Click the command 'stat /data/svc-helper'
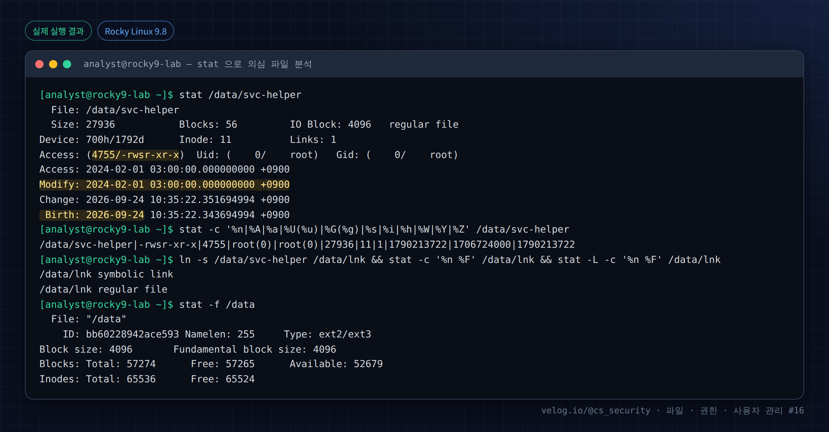829x432 pixels. (240, 95)
